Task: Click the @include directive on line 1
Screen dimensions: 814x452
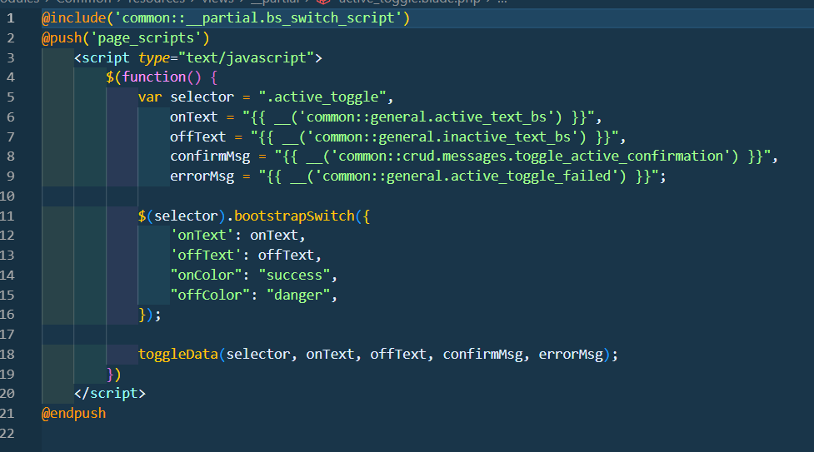Action: (x=73, y=18)
